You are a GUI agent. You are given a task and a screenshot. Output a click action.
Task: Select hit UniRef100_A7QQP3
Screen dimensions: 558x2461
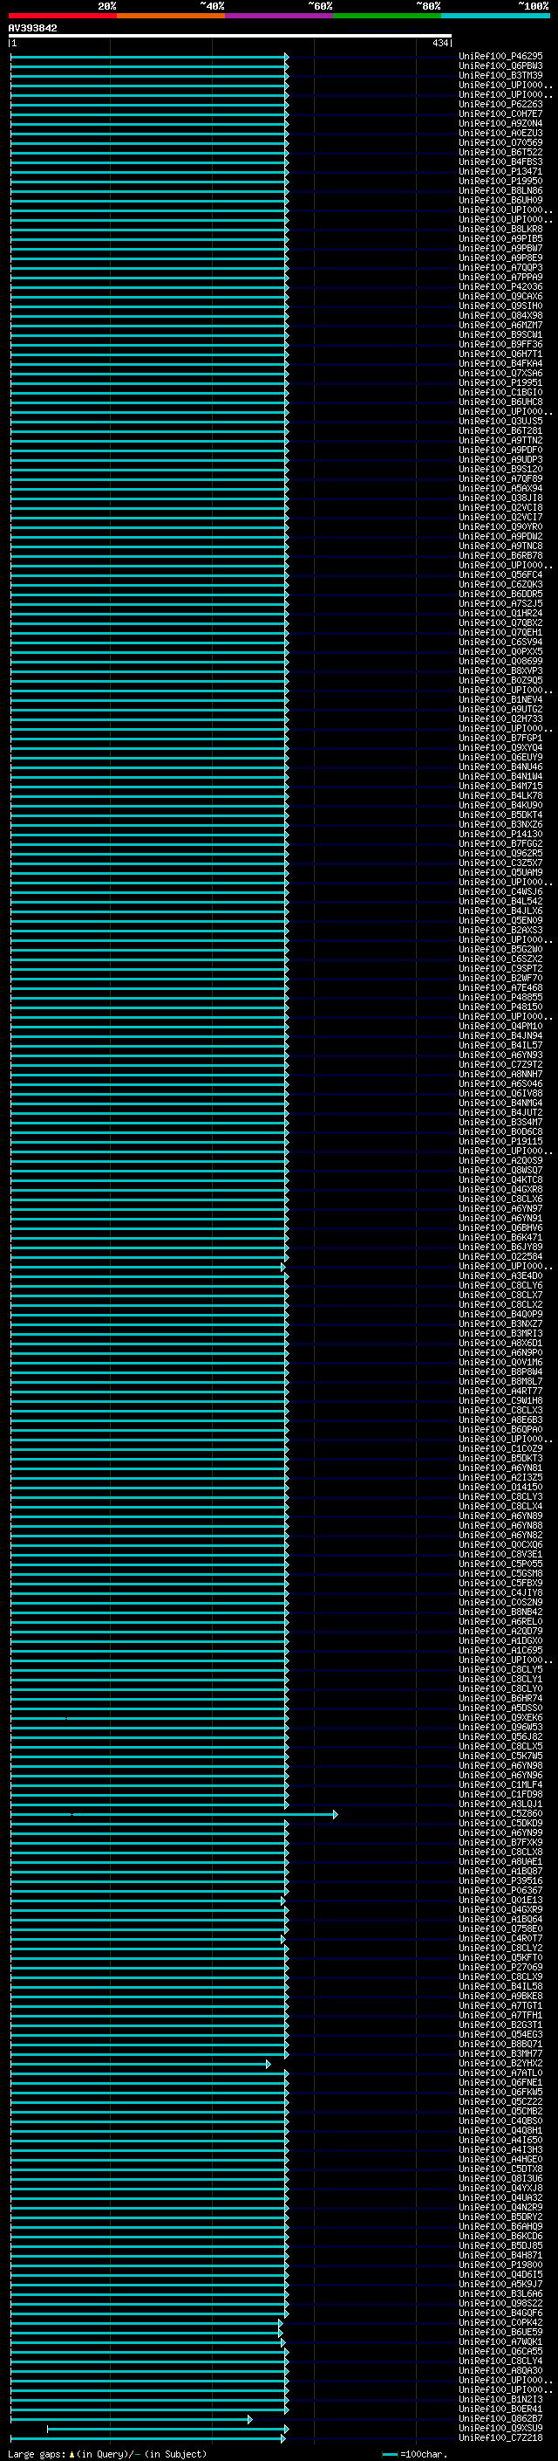[500, 267]
